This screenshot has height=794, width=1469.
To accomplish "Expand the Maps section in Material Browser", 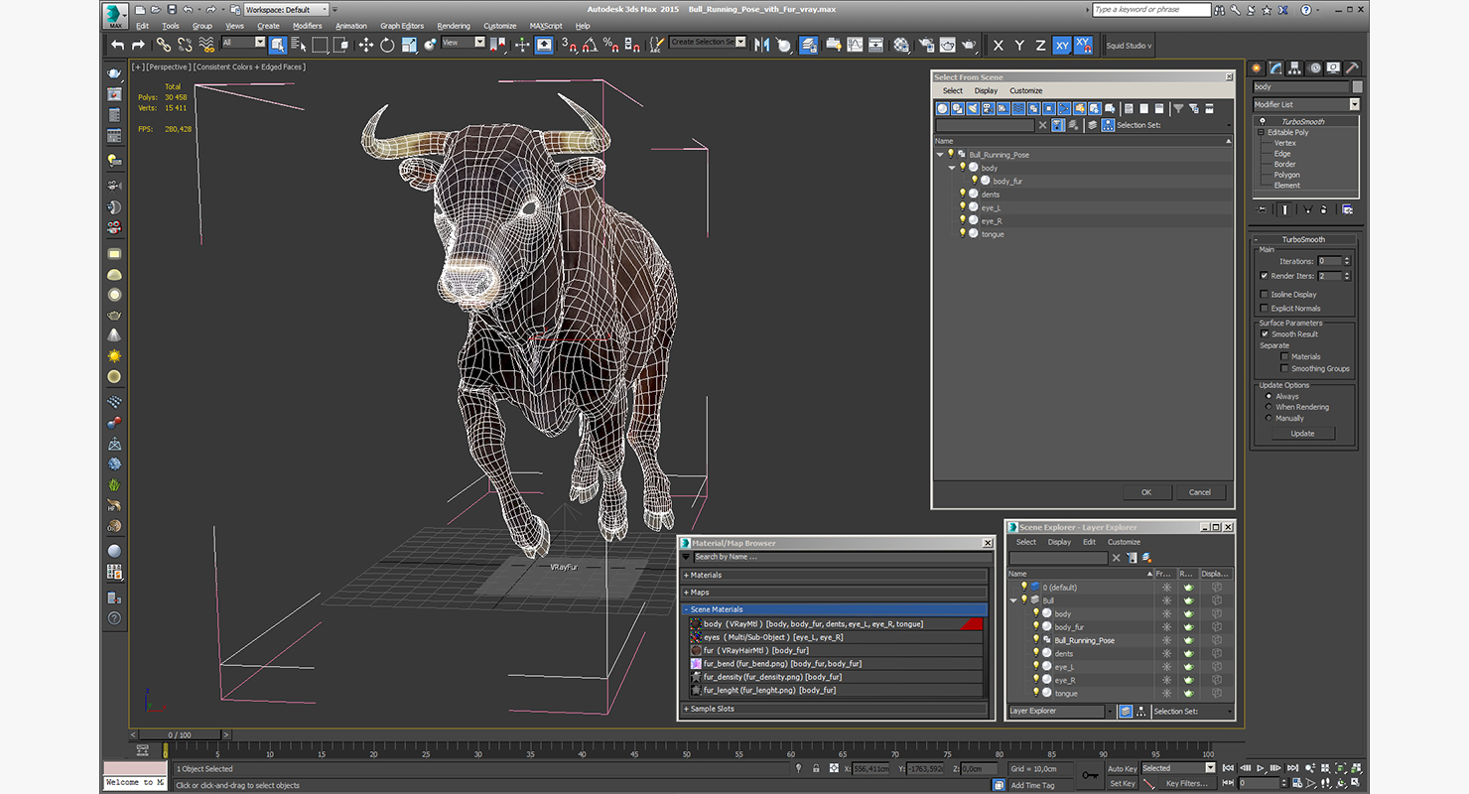I will pyautogui.click(x=834, y=593).
